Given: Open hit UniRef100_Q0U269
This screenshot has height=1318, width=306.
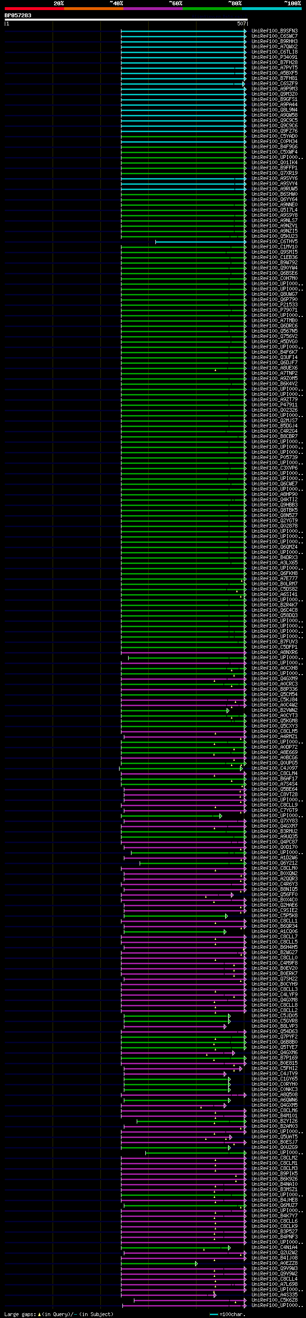Looking at the screenshot, I should click(274, 1148).
